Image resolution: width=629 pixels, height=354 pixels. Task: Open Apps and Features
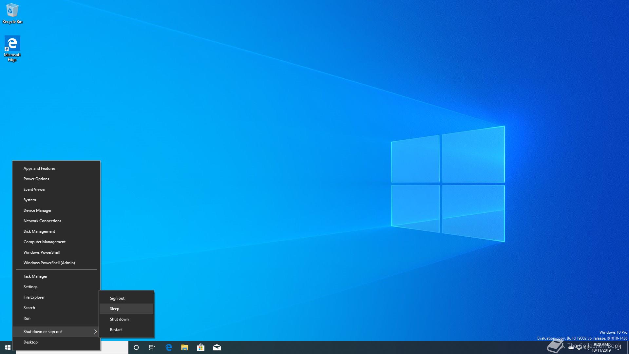[x=56, y=168]
